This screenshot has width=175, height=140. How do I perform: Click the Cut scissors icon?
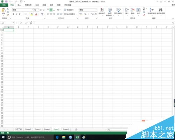pyautogui.click(x=8, y=9)
